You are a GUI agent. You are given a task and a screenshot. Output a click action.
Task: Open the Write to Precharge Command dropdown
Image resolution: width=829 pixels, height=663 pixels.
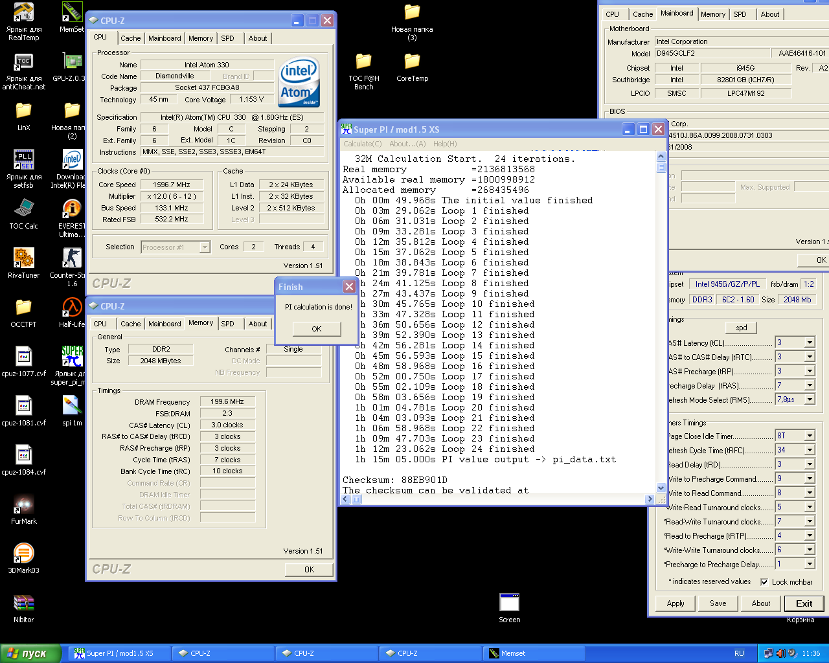pos(810,478)
